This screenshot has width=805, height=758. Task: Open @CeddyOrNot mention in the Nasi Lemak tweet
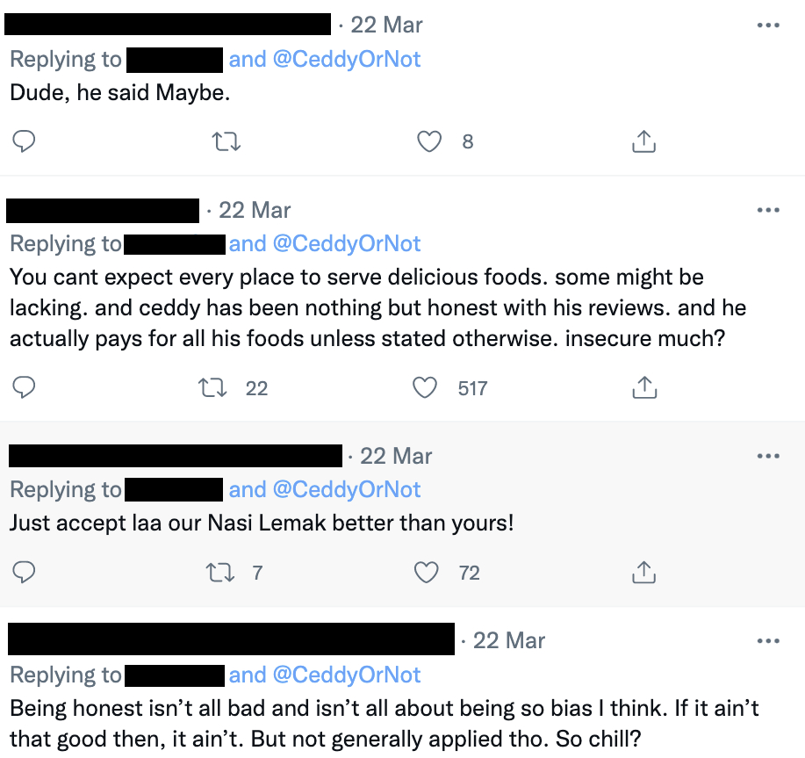[347, 489]
